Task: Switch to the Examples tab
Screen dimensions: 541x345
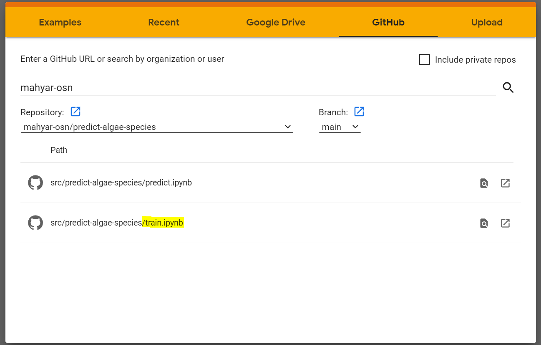Action: pos(60,23)
